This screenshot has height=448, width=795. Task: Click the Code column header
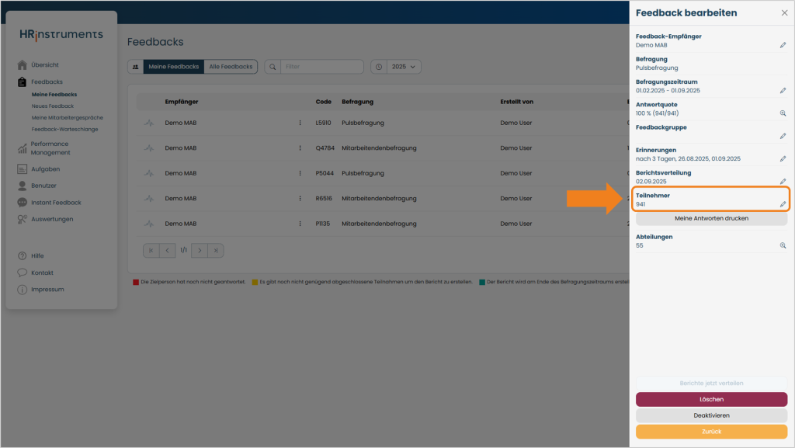coord(324,102)
